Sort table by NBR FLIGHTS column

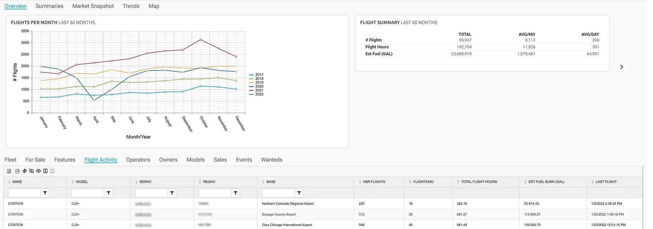click(x=374, y=182)
